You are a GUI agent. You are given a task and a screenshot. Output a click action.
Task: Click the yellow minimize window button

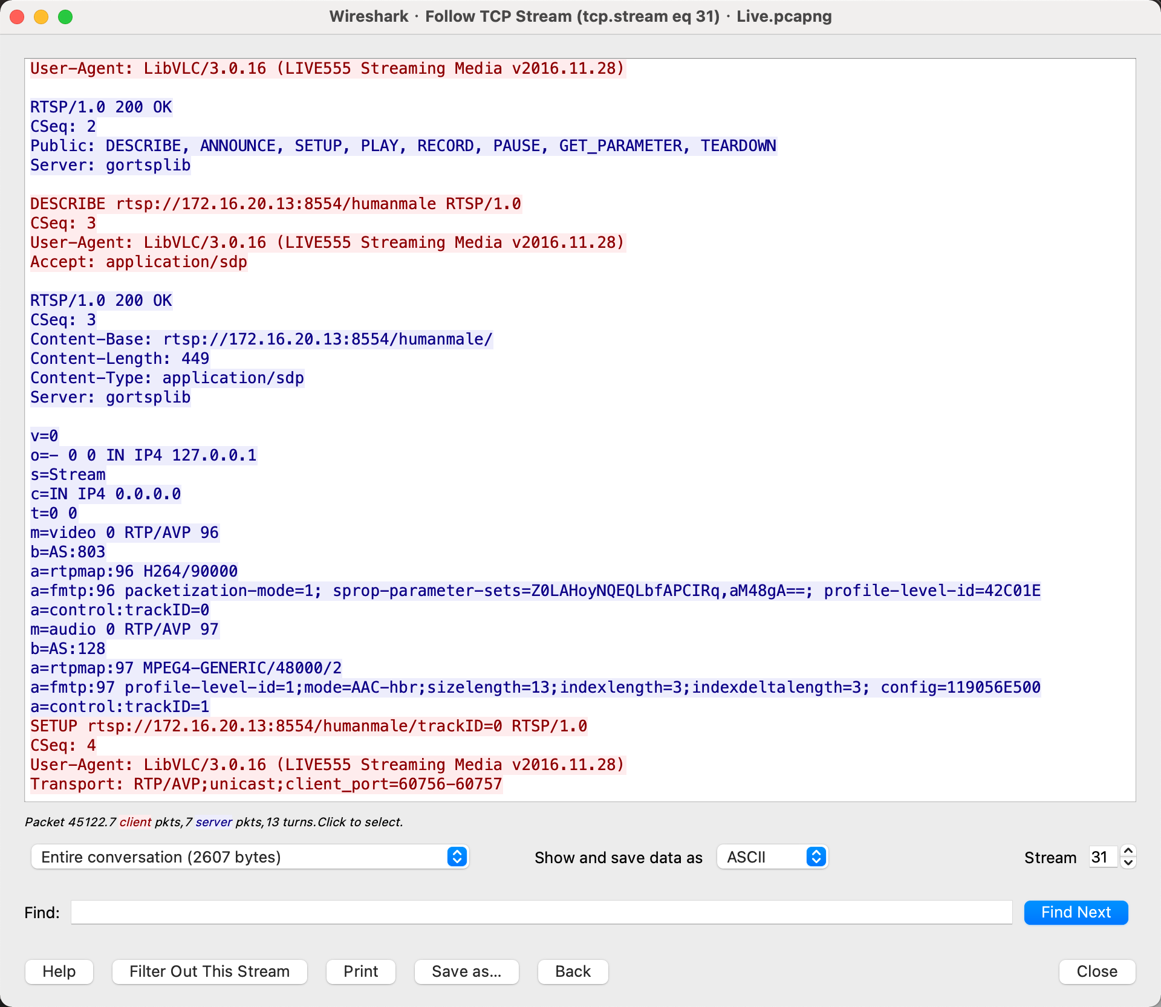pyautogui.click(x=41, y=16)
